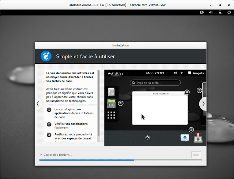Click the 'La vue d'ensemble des activités' paragraph

(x=70, y=77)
